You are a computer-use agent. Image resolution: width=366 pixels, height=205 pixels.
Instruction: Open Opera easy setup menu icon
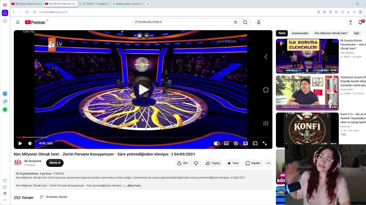click(x=354, y=12)
